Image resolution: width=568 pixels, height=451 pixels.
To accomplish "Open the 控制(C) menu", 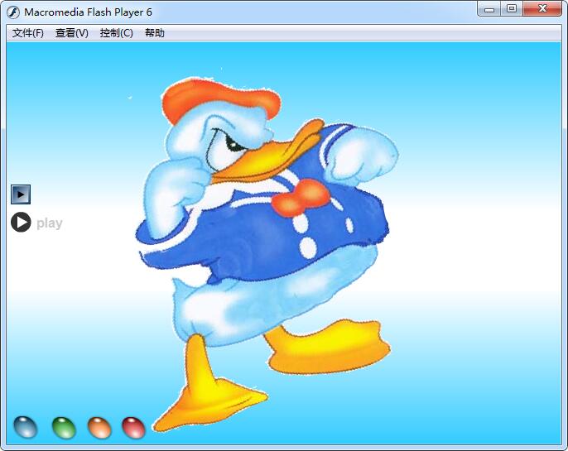I will 116,33.
